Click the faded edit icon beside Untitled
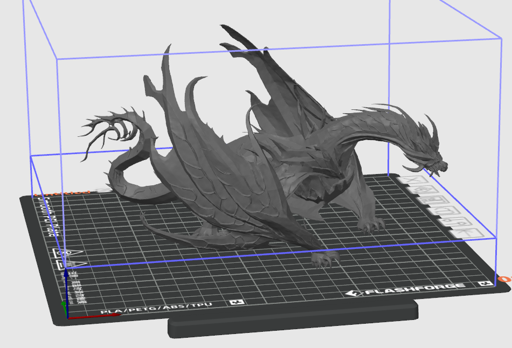The height and width of the screenshot is (348, 512). pos(104,189)
